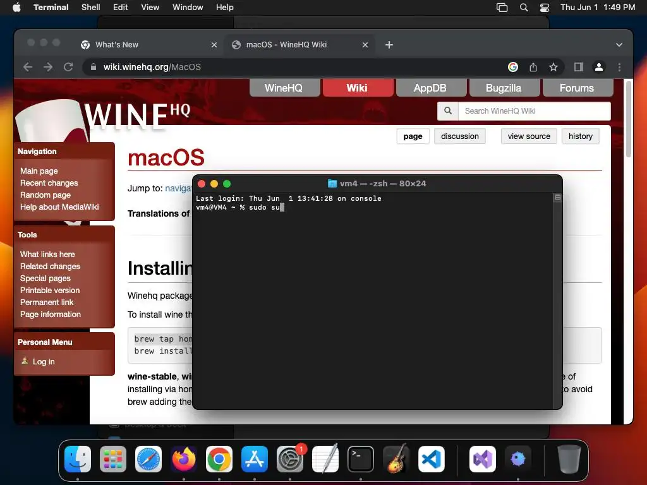The image size is (647, 485).
Task: Open Recent changes link
Action: (x=49, y=183)
